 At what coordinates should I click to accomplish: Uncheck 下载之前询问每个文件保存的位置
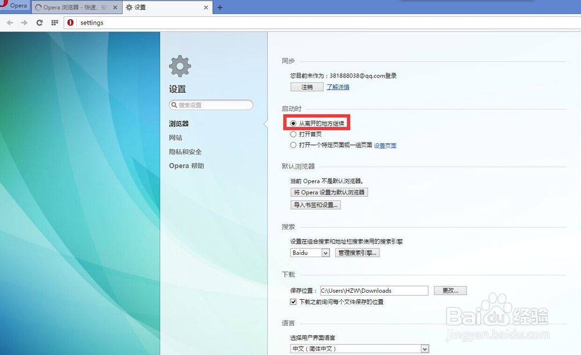coord(293,302)
